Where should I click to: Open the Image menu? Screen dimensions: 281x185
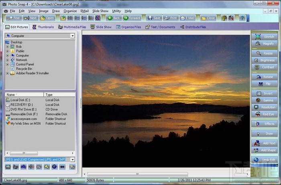click(43, 11)
